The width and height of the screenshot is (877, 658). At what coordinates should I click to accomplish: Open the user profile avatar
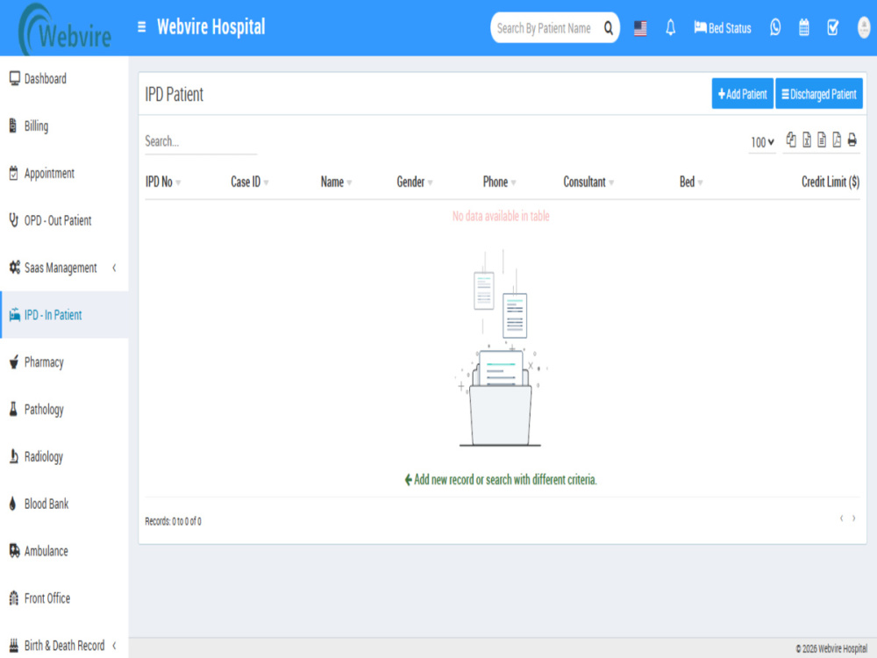pyautogui.click(x=864, y=27)
